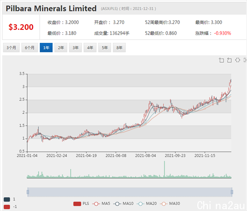247x211 pixels.
Task: Toggle the MA20 legend series
Action: click(x=147, y=204)
